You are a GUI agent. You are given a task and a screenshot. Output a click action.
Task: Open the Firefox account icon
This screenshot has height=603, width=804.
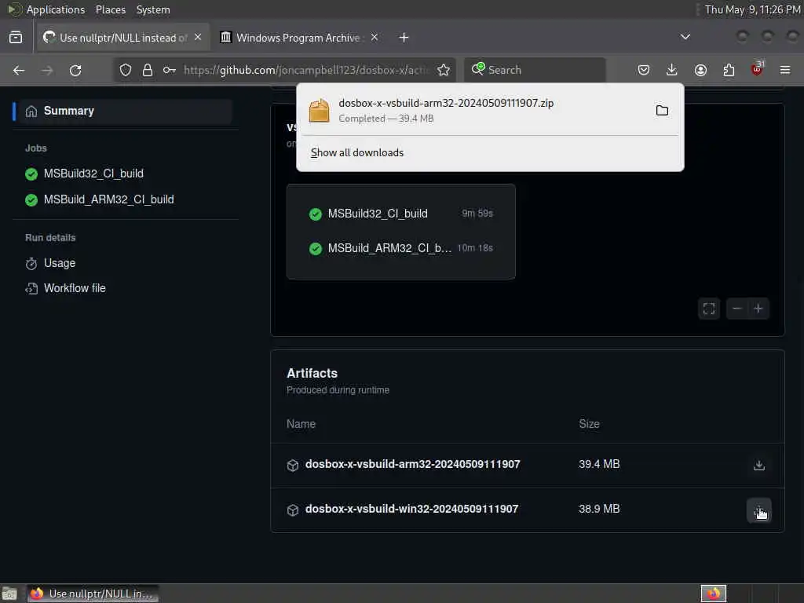pos(700,70)
